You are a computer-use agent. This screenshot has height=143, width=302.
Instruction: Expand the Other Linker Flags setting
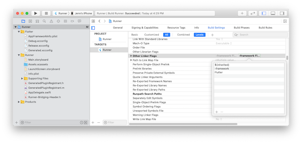[x=131, y=56]
